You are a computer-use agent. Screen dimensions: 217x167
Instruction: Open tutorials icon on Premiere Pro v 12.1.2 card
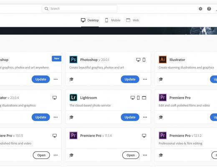pyautogui.click(x=161, y=155)
